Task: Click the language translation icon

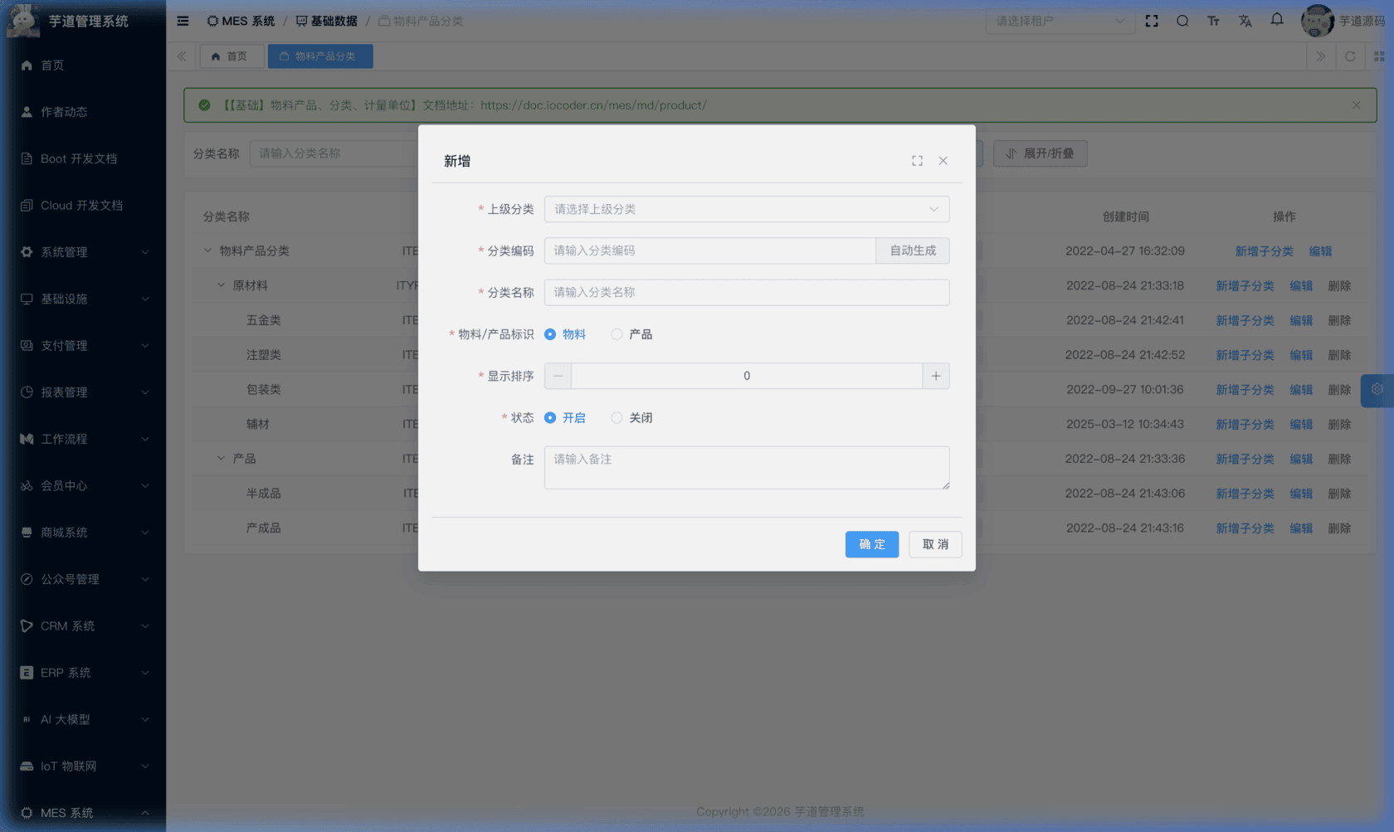Action: click(x=1245, y=21)
